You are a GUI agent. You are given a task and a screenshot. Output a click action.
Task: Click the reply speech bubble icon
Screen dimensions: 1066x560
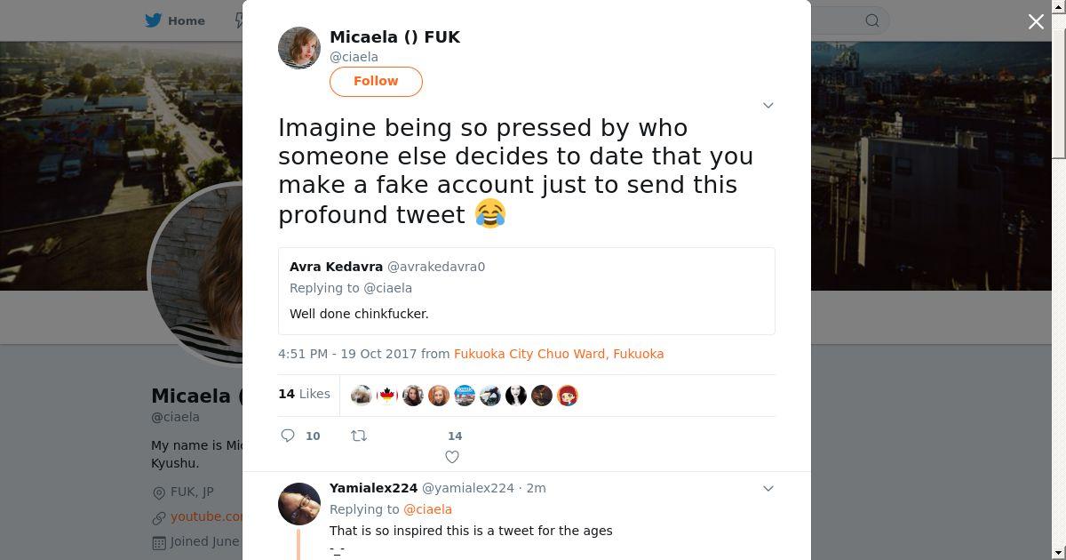(288, 436)
